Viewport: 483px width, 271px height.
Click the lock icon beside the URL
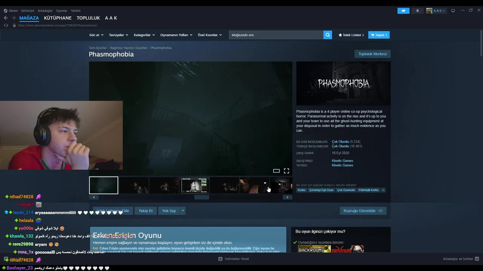tap(14, 25)
